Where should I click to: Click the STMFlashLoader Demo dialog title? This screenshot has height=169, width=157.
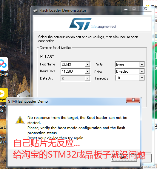(28, 101)
